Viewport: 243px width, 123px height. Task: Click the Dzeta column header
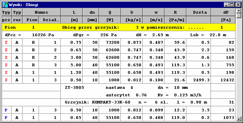[x=199, y=12]
